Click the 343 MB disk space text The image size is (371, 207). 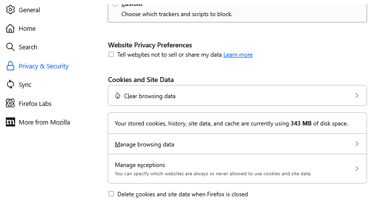point(301,124)
